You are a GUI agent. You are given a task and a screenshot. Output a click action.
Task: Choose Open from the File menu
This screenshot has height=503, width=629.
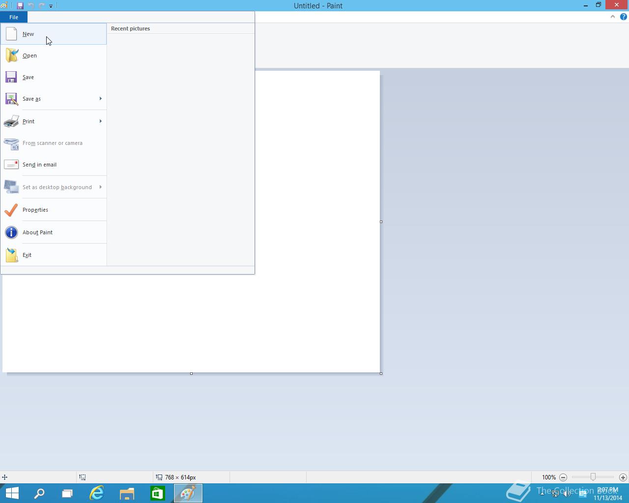pos(54,56)
